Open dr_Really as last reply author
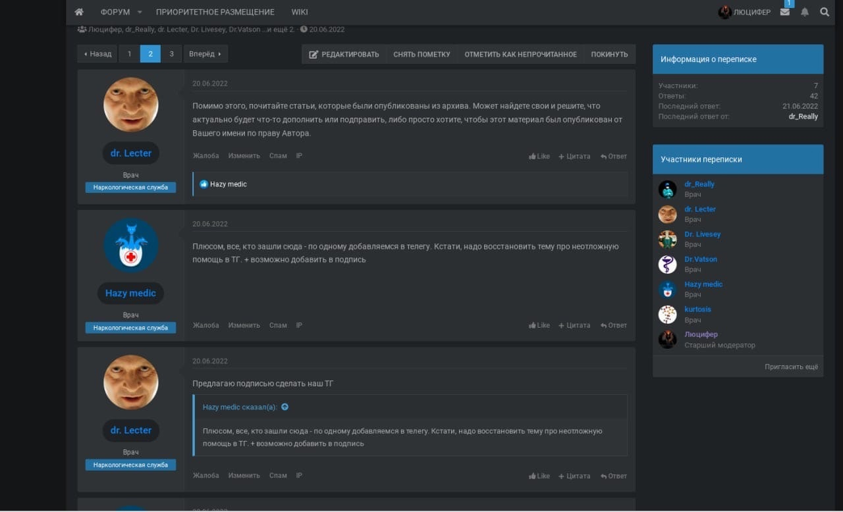843x512 pixels. coord(803,116)
